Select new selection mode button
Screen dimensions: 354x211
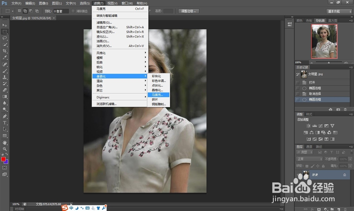pyautogui.click(x=19, y=11)
